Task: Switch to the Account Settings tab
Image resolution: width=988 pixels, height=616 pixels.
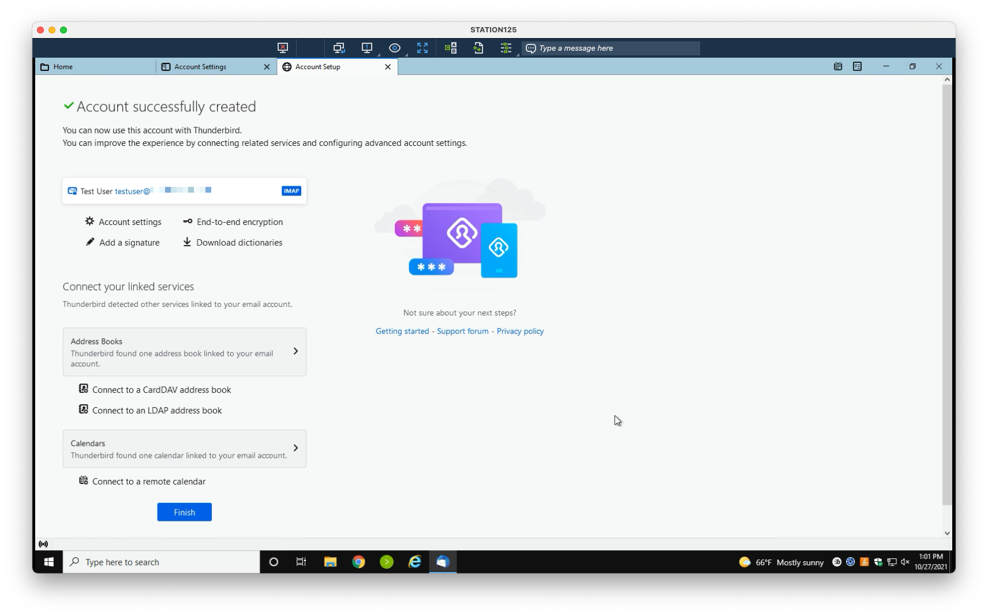Action: pyautogui.click(x=215, y=67)
